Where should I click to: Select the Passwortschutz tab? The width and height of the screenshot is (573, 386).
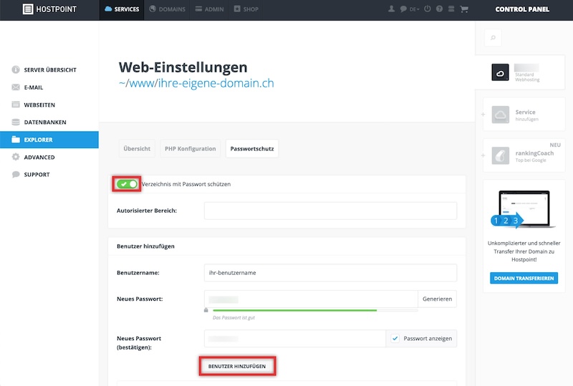coord(252,148)
